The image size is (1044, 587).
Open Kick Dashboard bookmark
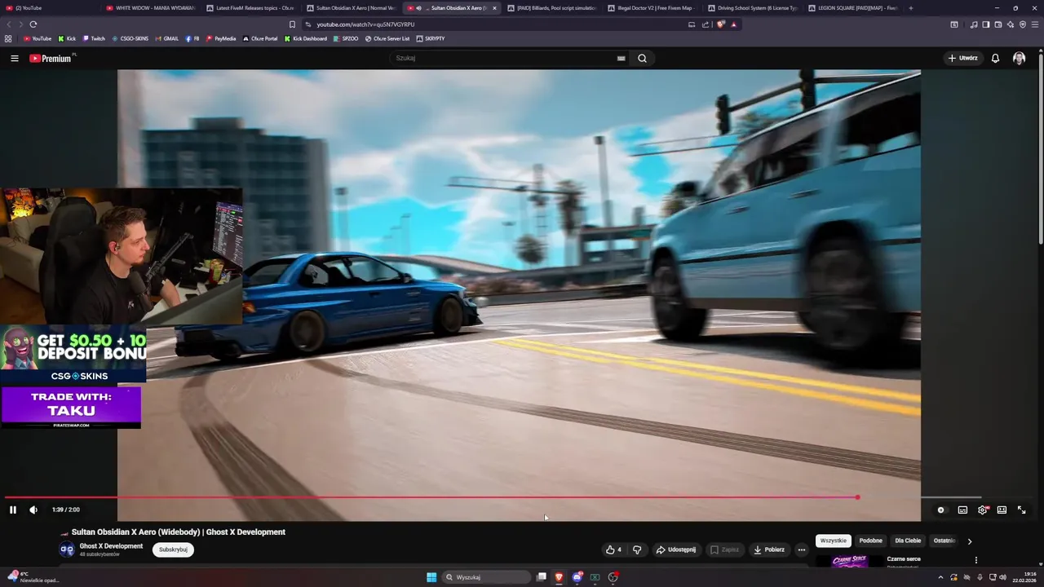306,38
